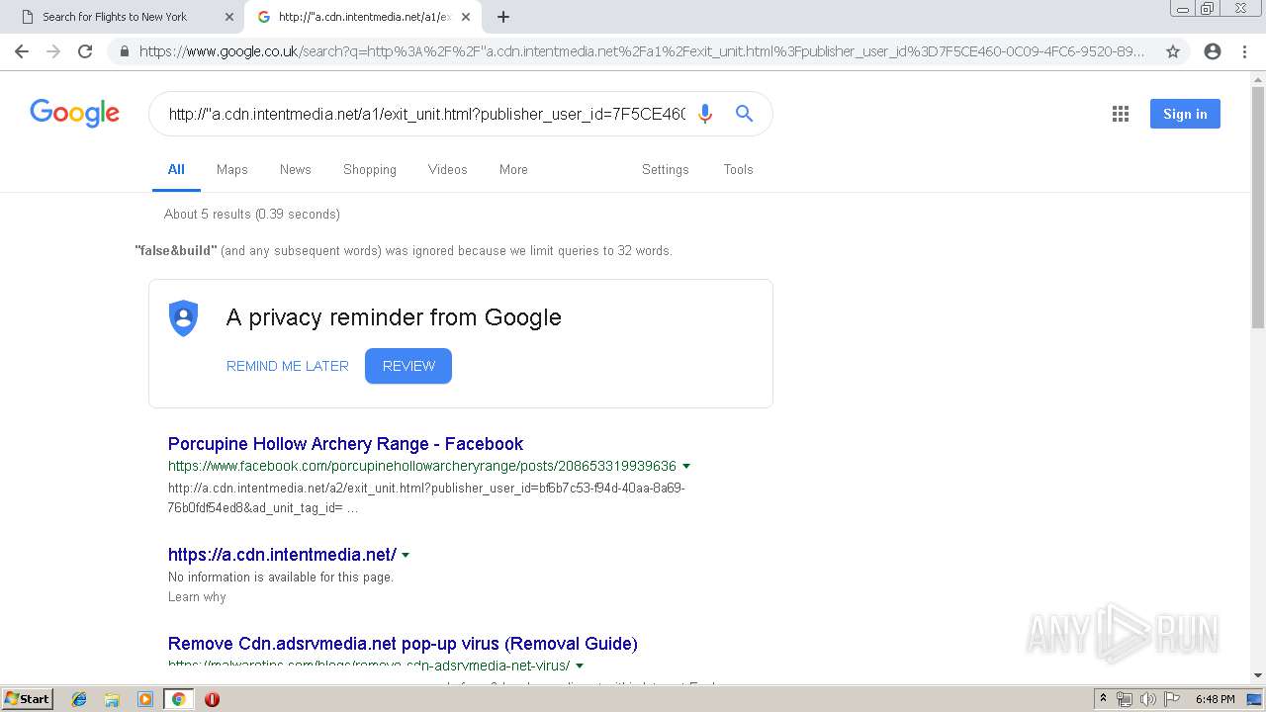Go forward in browser history

pyautogui.click(x=53, y=51)
